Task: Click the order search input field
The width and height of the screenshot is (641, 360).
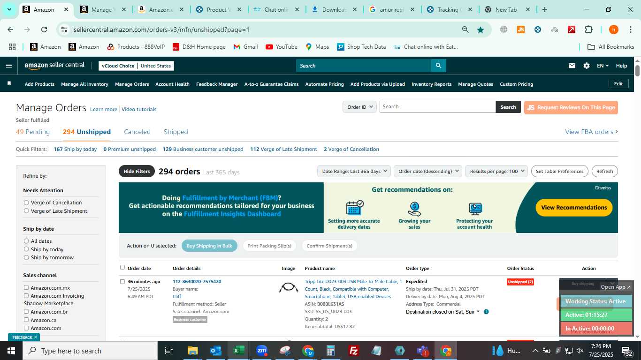Action: (437, 107)
